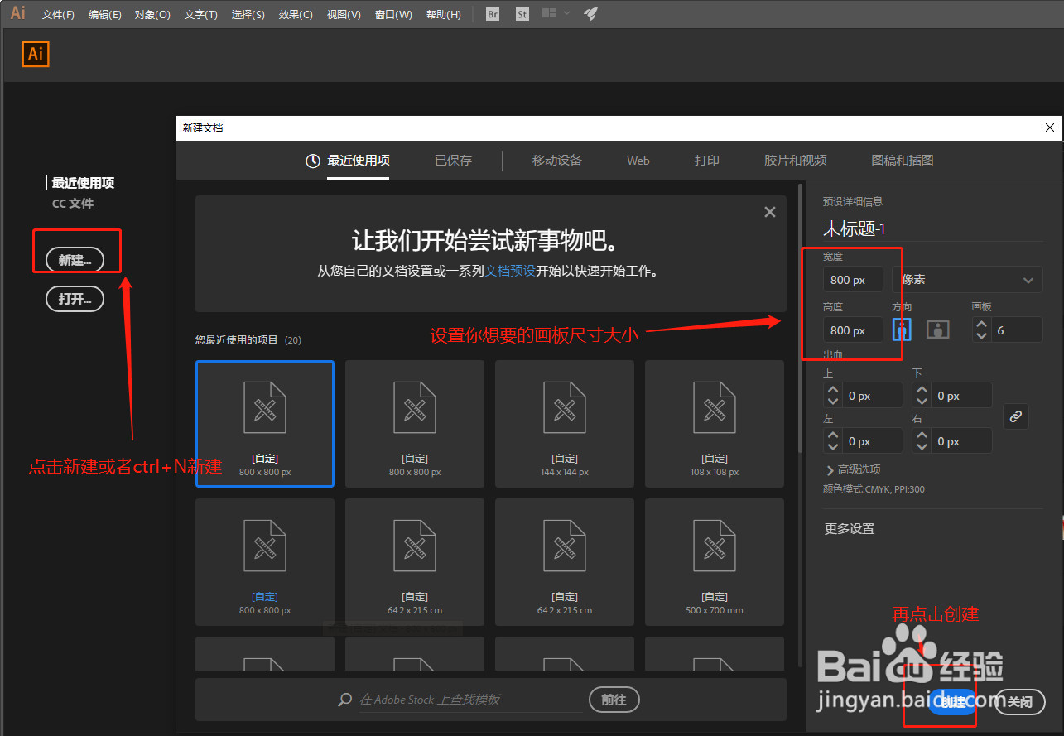
Task: Switch to the 移动设备 tab
Action: pyautogui.click(x=557, y=161)
